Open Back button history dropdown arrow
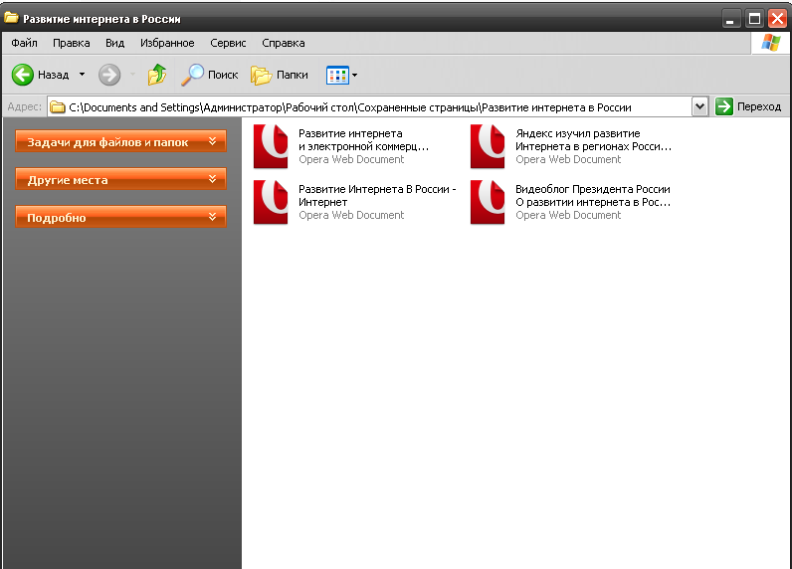The image size is (792, 569). [x=82, y=75]
